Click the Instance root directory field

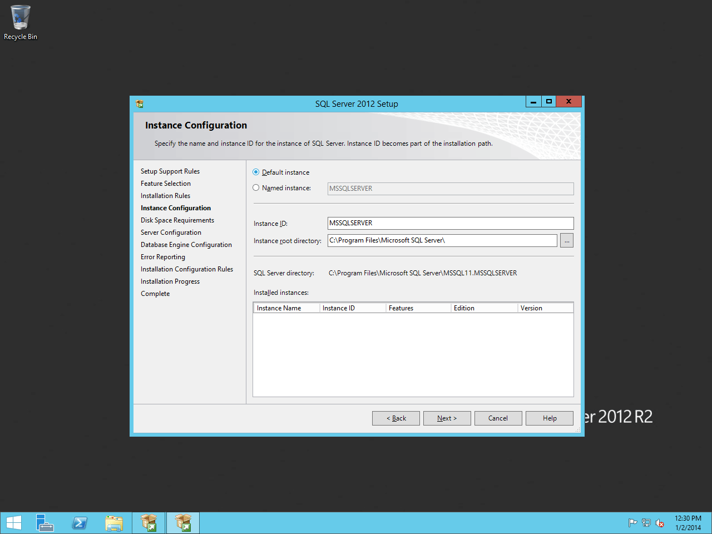pos(442,240)
